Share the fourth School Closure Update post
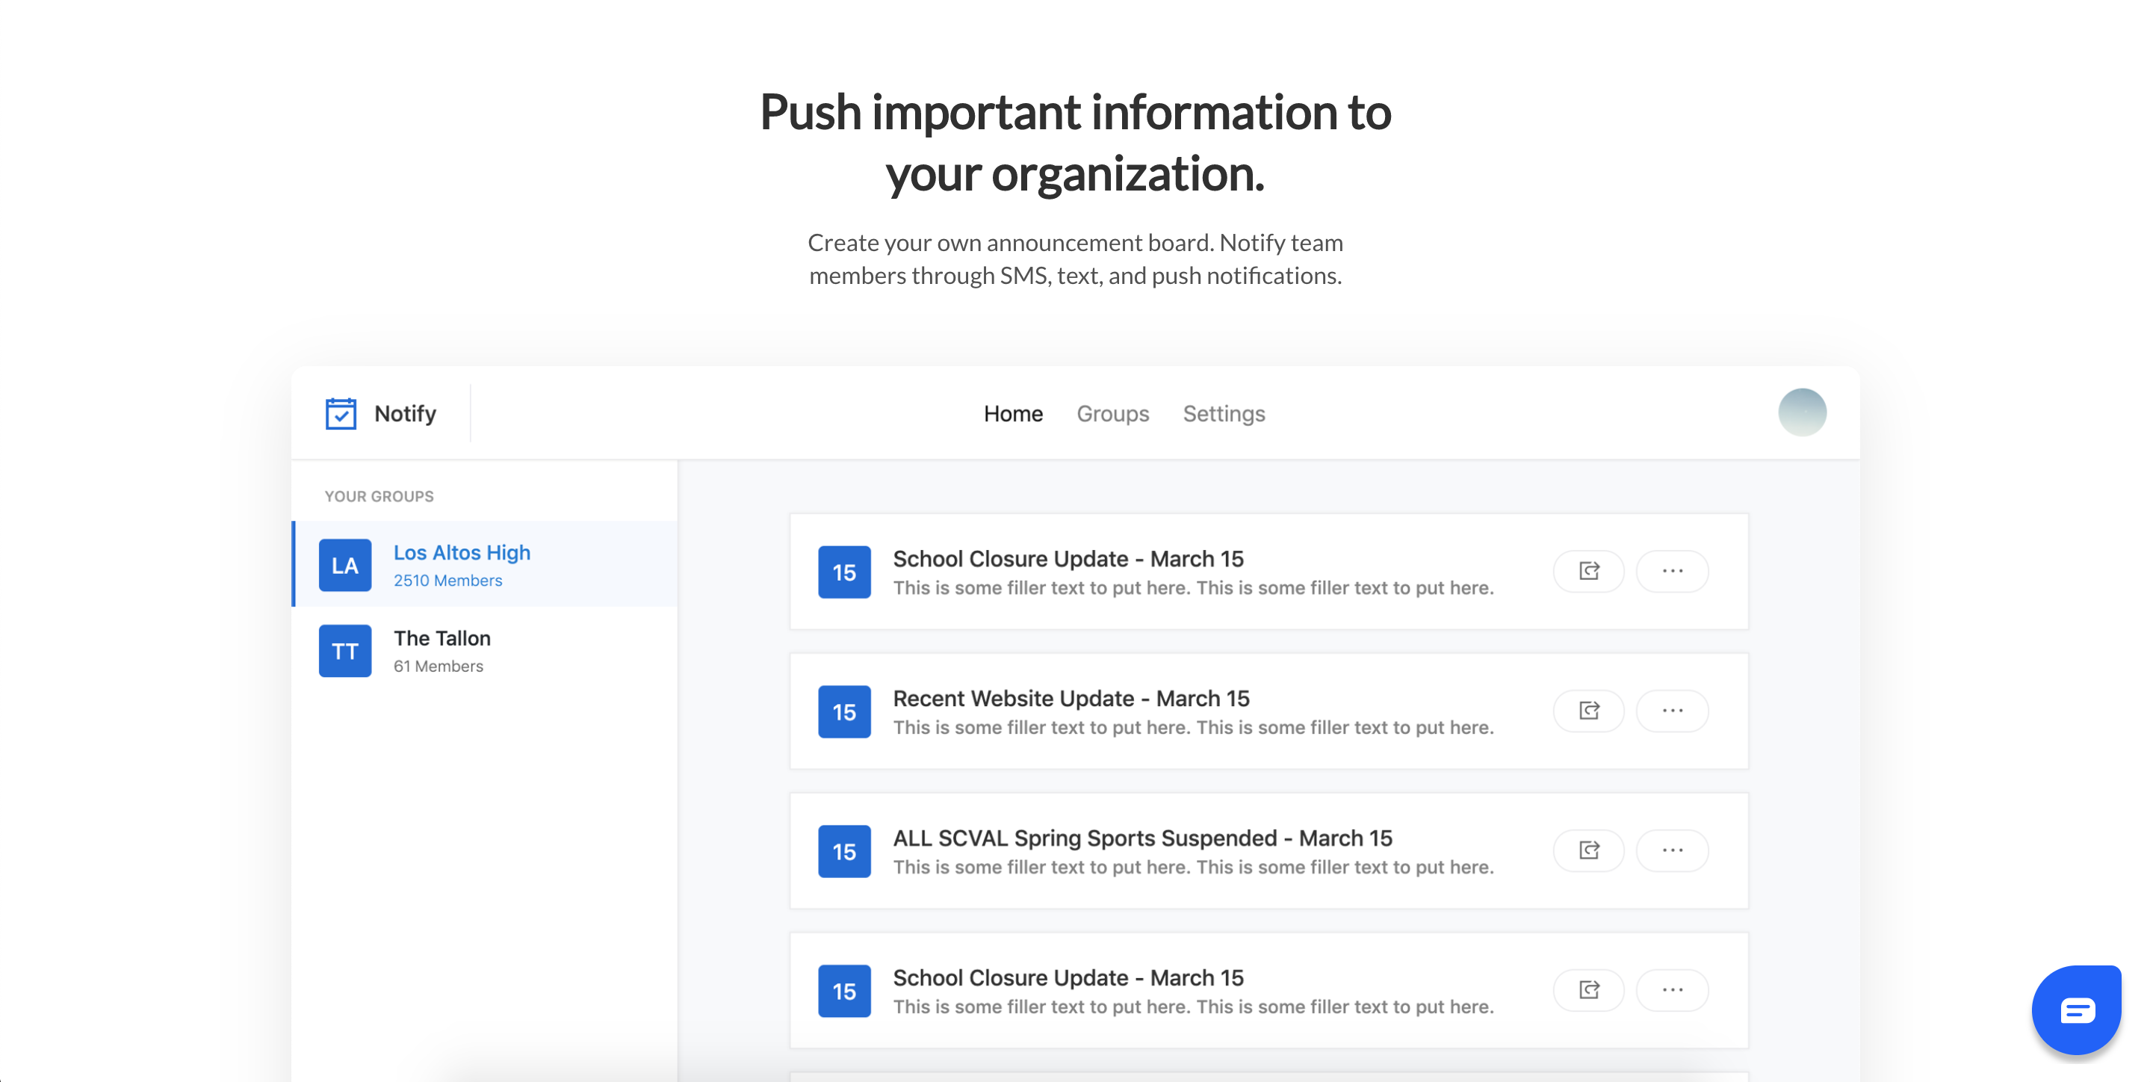 [x=1588, y=989]
